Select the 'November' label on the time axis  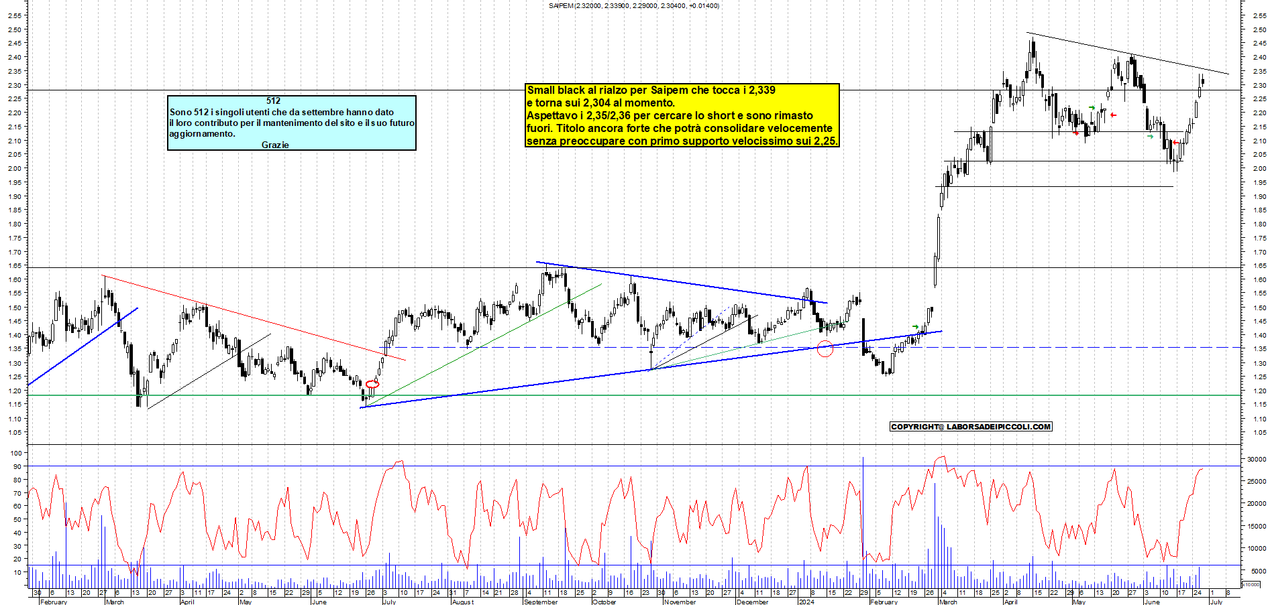(x=680, y=602)
